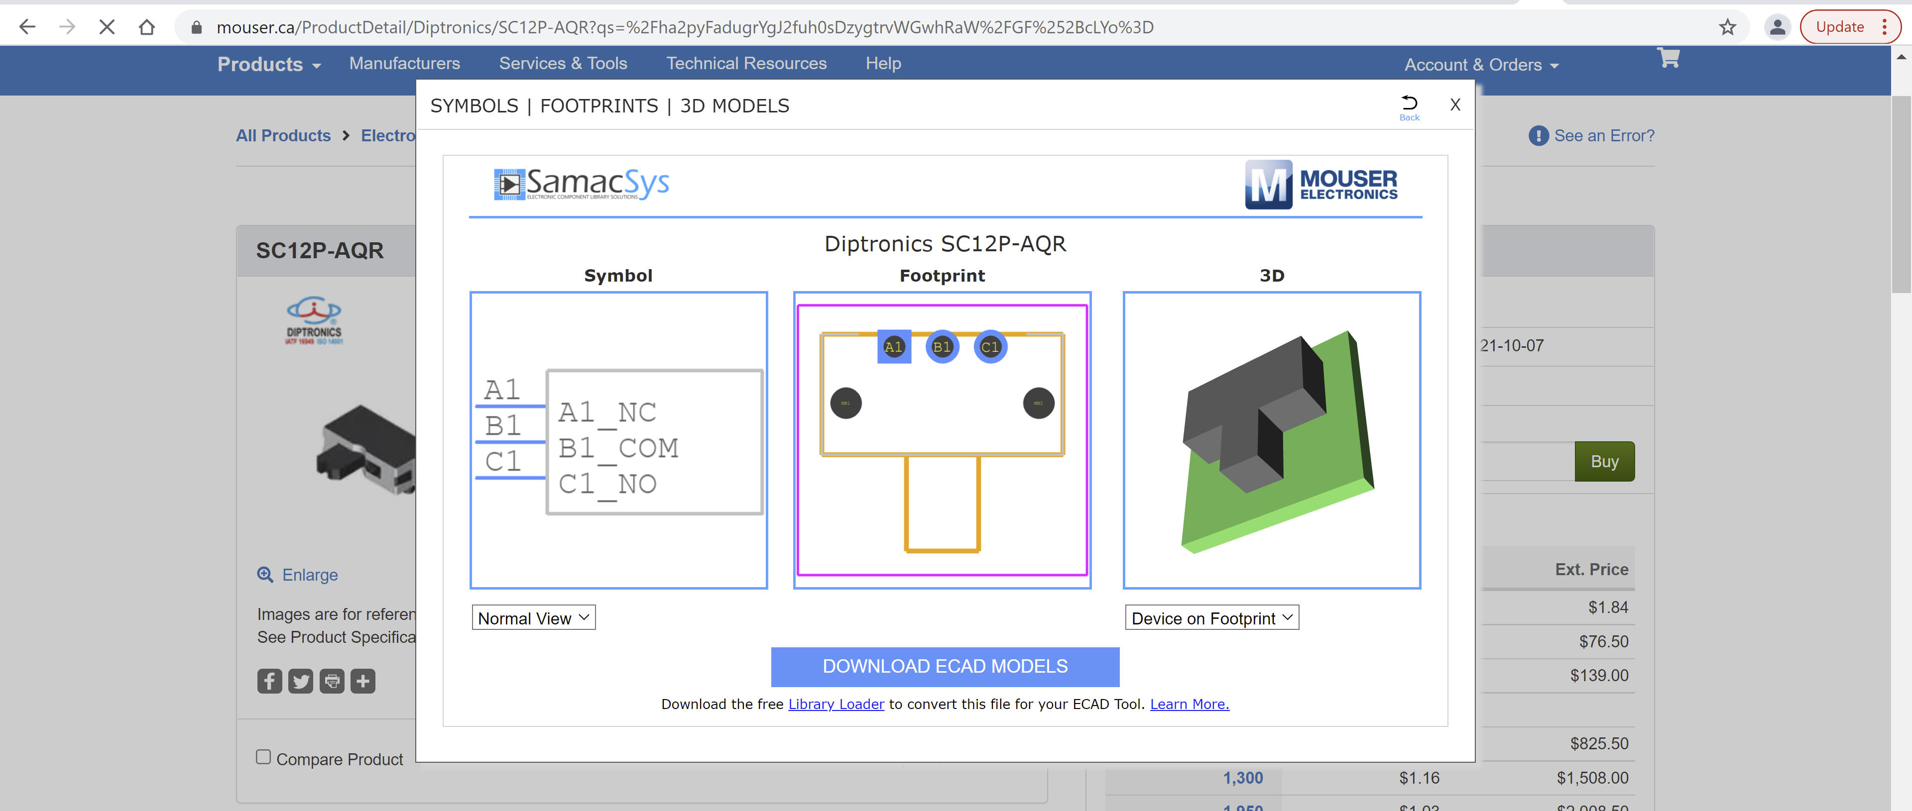This screenshot has height=811, width=1912.
Task: Check the Compare Product checkbox
Action: (263, 757)
